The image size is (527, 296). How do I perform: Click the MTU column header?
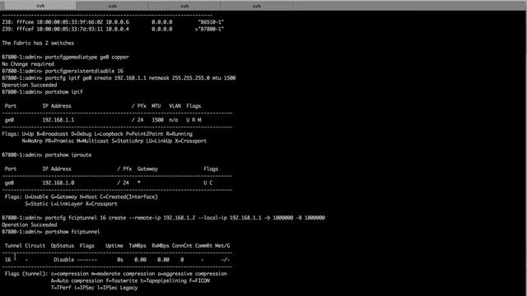pyautogui.click(x=156, y=106)
